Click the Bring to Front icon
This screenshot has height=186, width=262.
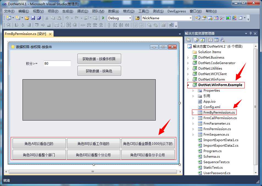pyautogui.click(x=149, y=25)
